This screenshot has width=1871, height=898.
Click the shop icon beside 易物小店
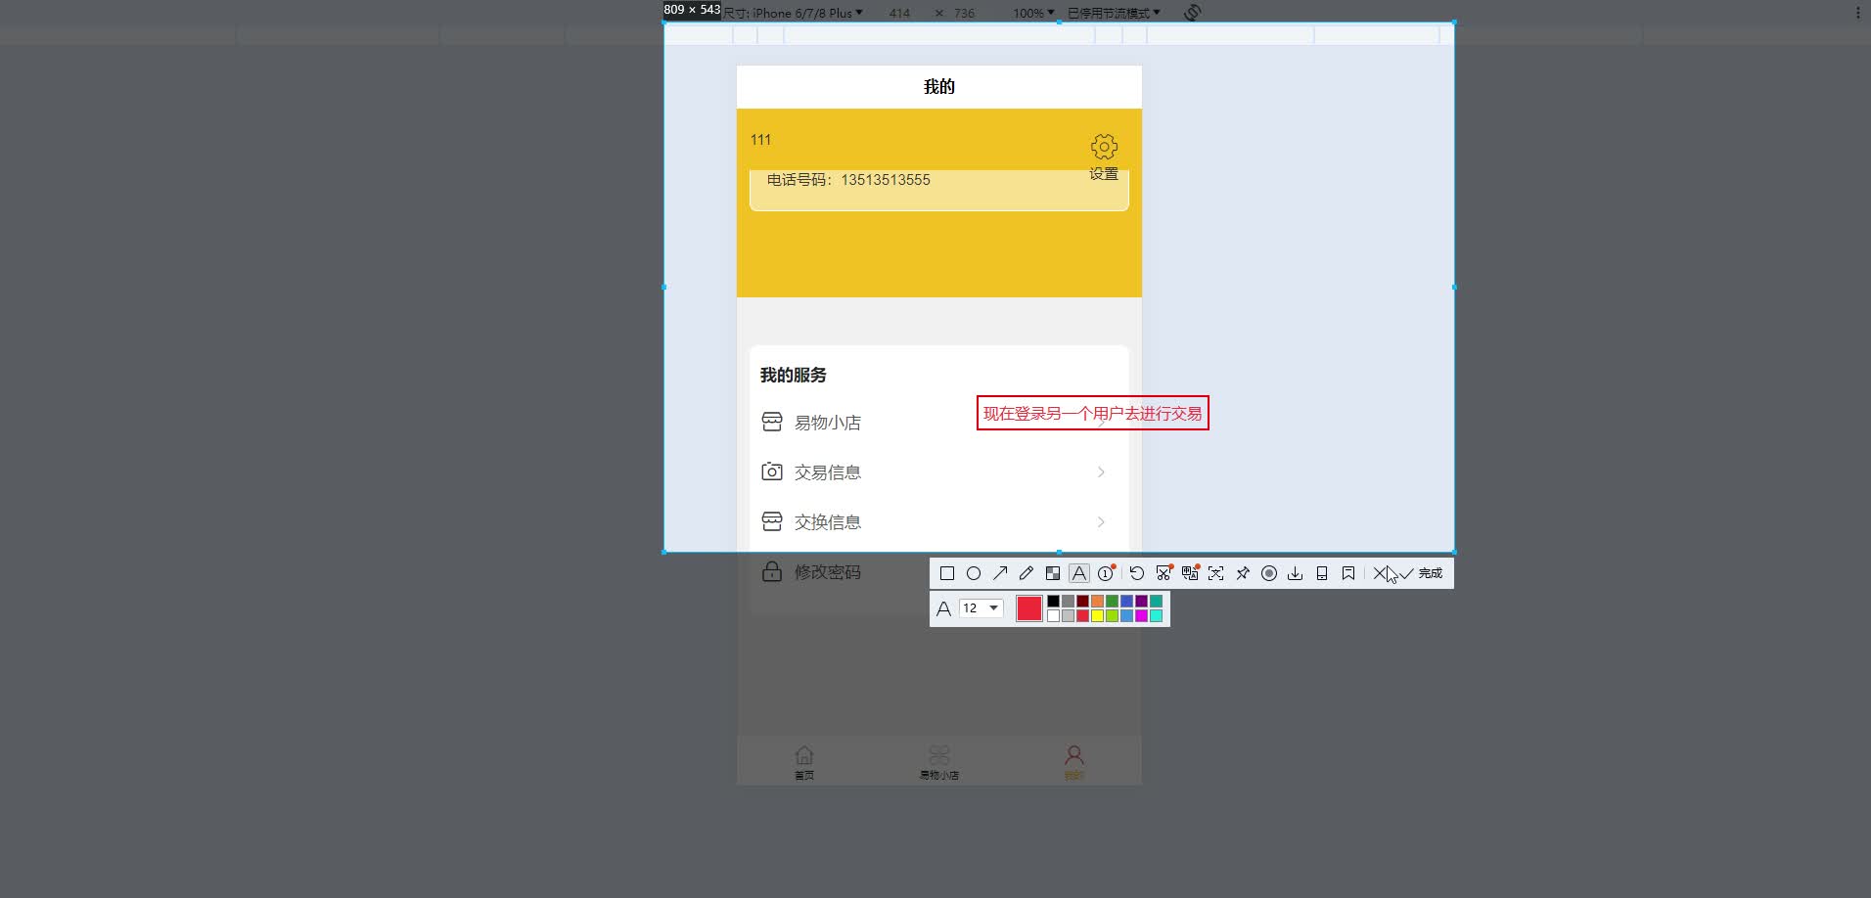[772, 422]
